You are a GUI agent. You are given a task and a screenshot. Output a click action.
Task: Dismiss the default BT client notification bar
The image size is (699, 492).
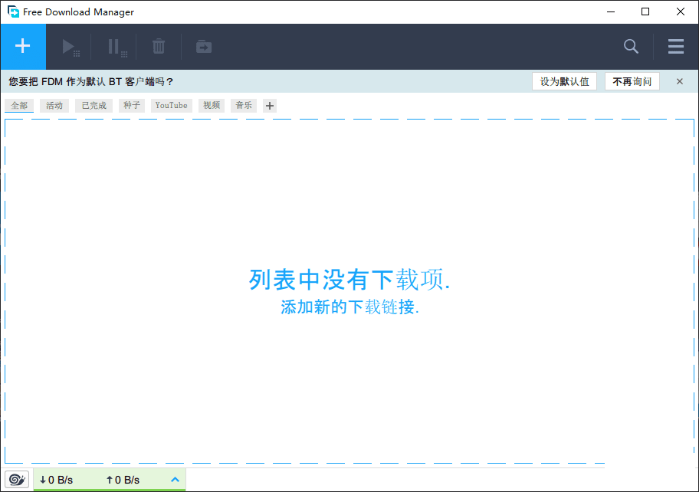[679, 81]
